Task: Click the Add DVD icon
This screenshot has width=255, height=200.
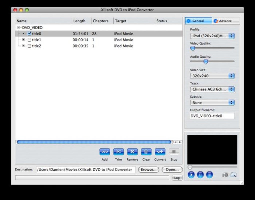Action: tap(104, 152)
